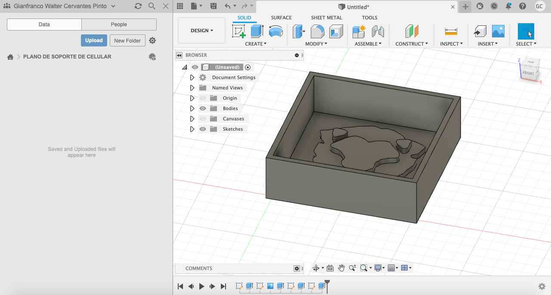Open the GC user profile avatar

(539, 6)
